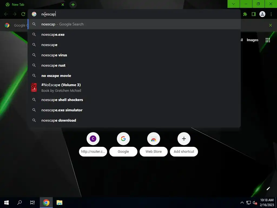Open a new tab with plus button

73,5
